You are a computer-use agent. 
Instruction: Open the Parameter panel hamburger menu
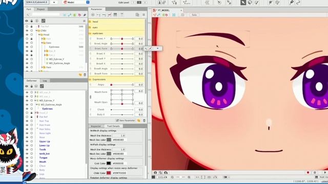click(143, 15)
